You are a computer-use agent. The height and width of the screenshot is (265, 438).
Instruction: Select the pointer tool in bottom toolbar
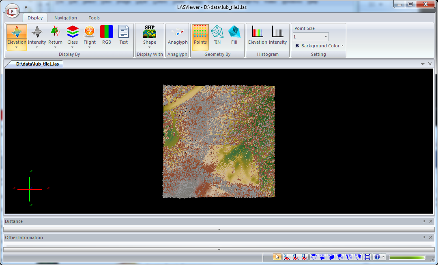[x=277, y=257]
